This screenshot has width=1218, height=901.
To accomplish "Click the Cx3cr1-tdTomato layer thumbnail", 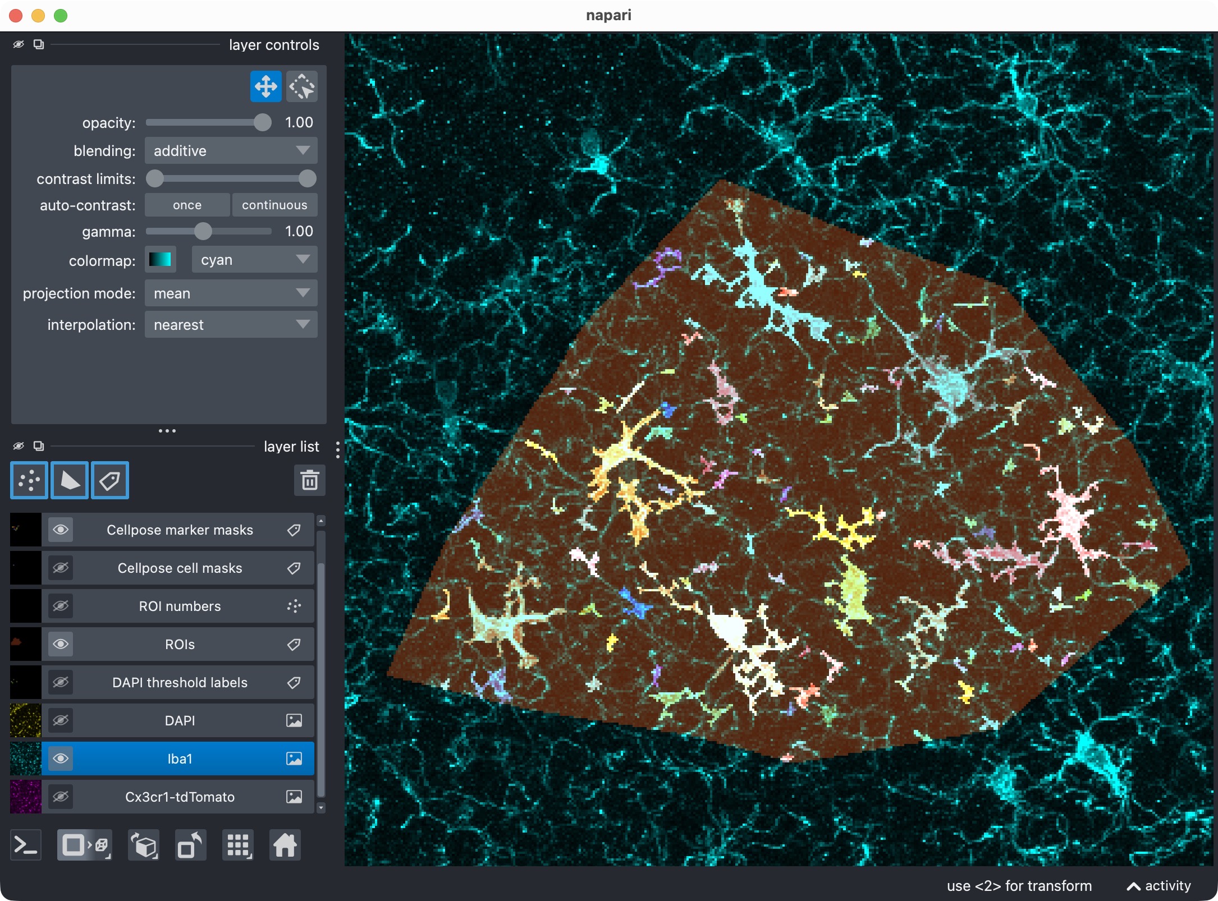I will click(26, 797).
